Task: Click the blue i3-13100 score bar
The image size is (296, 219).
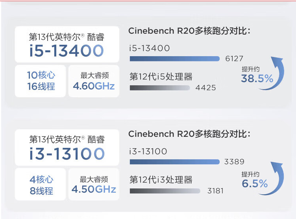Action: (x=174, y=162)
